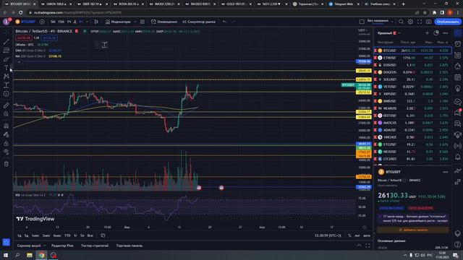Open the calendar icon in right sidebar
This screenshot has width=463, height=260.
point(457,77)
